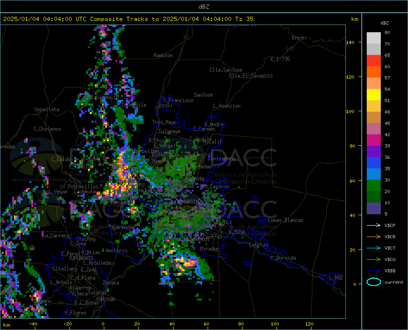Click the 'Clla.SanJose' map label
408x330 pixels.
pyautogui.click(x=226, y=70)
